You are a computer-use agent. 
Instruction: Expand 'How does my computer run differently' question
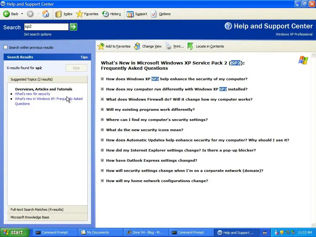click(102, 89)
